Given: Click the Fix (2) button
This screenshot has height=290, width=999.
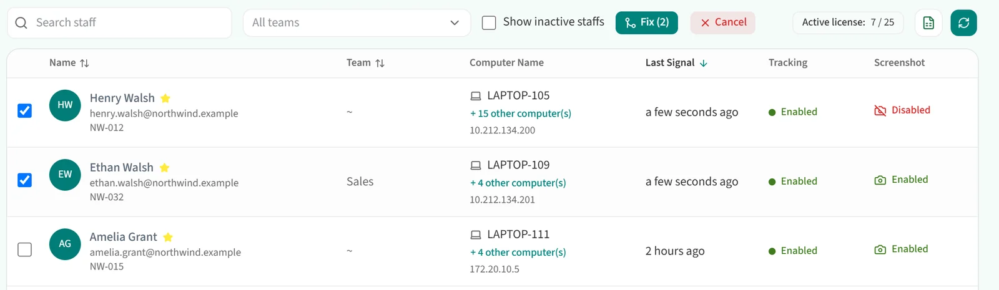Looking at the screenshot, I should tap(647, 22).
